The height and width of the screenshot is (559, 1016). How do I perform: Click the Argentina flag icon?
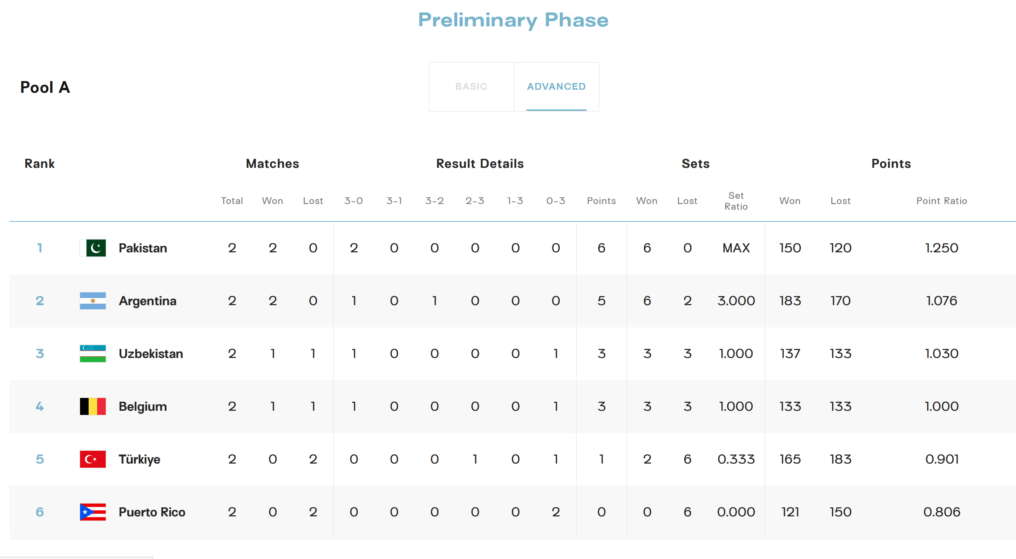(x=93, y=301)
